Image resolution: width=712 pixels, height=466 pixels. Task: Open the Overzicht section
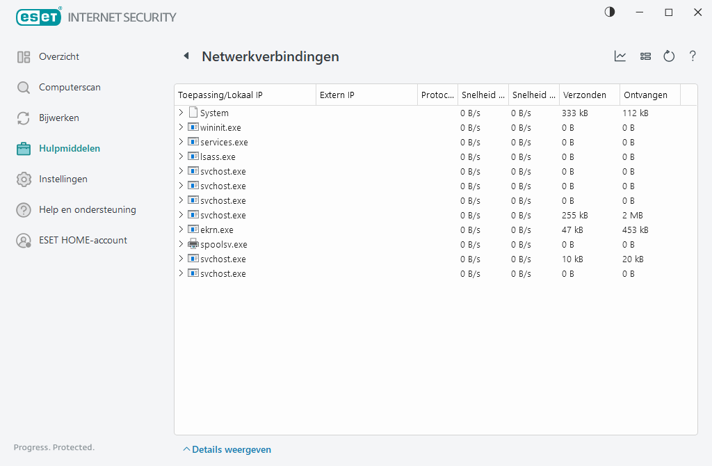[59, 57]
